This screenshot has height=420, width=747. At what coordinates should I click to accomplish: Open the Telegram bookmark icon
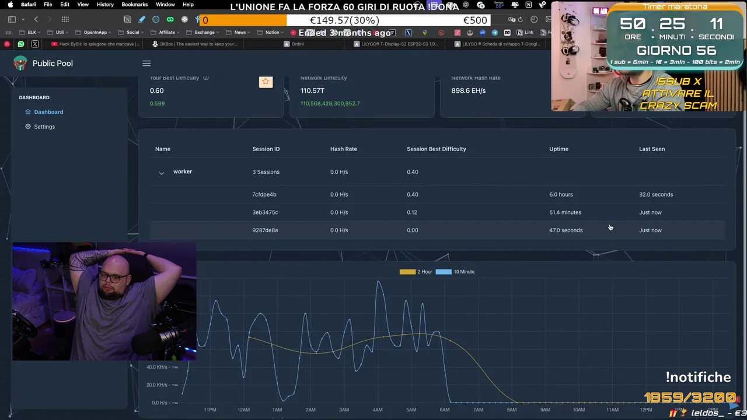495,32
